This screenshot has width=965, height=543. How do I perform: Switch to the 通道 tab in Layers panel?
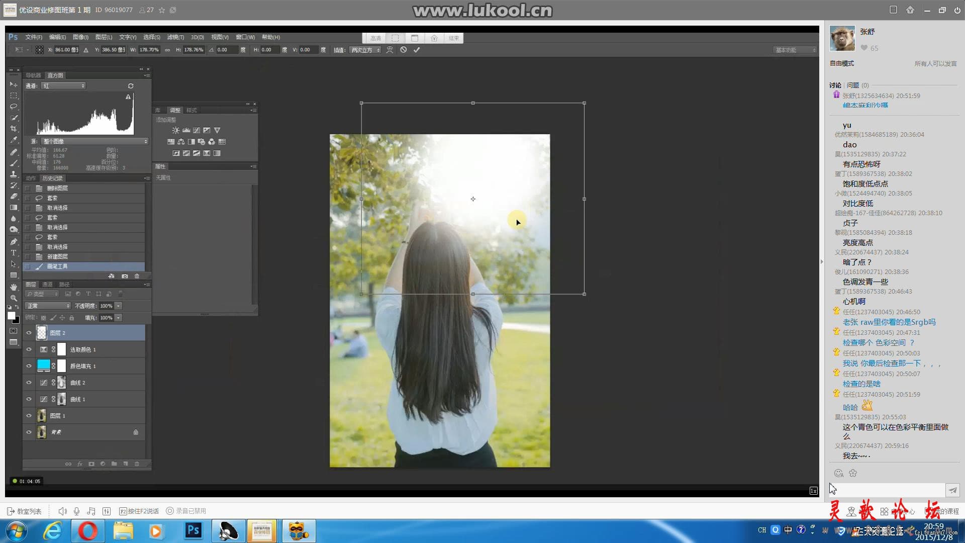[x=47, y=285]
